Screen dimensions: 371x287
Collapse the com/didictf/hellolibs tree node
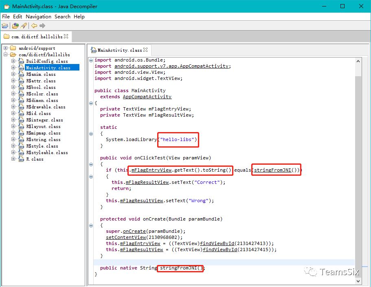tap(5, 55)
